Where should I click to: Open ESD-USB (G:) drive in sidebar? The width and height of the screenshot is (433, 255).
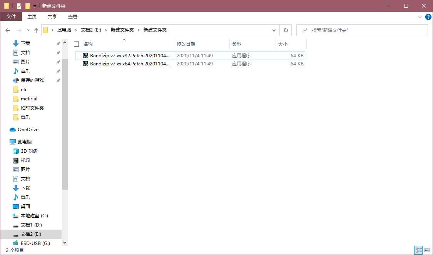[35, 243]
